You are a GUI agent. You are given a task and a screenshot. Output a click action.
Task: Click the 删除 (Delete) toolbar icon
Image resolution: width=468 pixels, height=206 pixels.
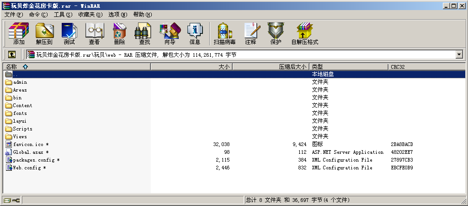119,33
